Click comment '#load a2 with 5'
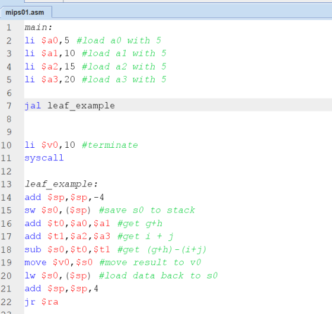Screen dimensions: 332x314 pyautogui.click(x=124, y=66)
